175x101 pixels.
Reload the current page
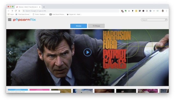pos(16,11)
